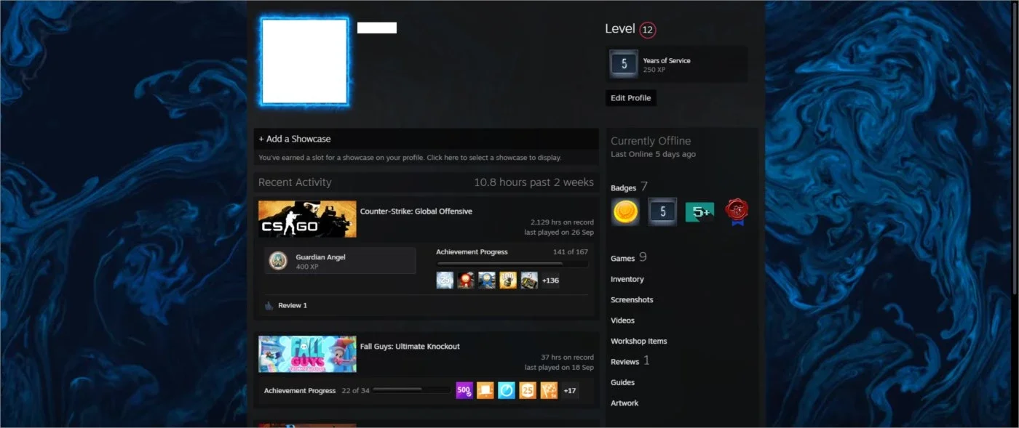Screen dimensions: 1019x428
Task: Open the Videos link
Action: [x=622, y=320]
